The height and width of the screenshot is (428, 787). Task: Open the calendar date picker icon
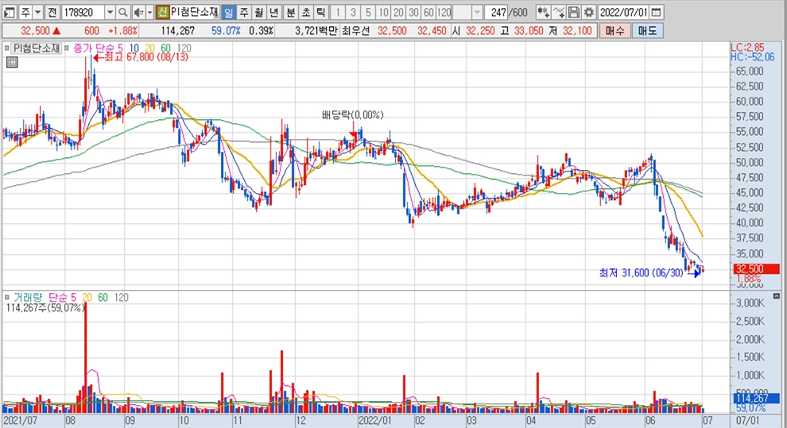(656, 12)
